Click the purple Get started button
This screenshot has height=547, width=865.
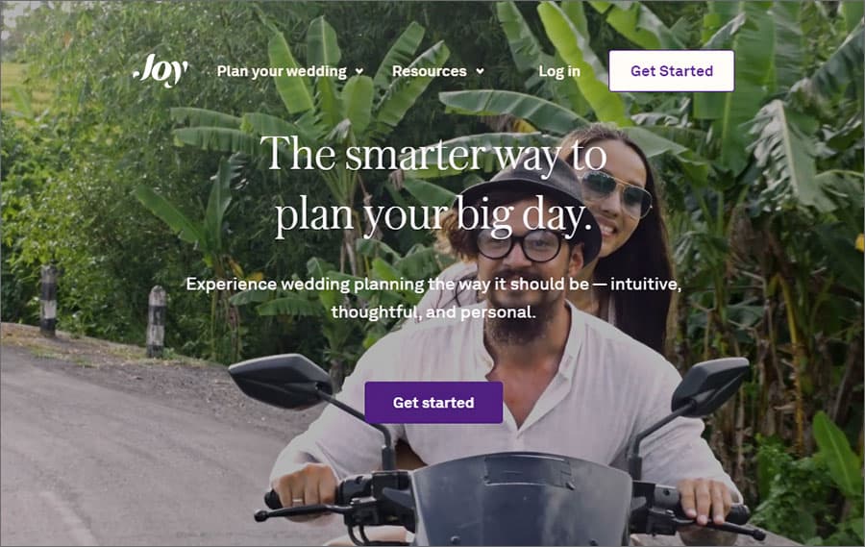pyautogui.click(x=433, y=403)
